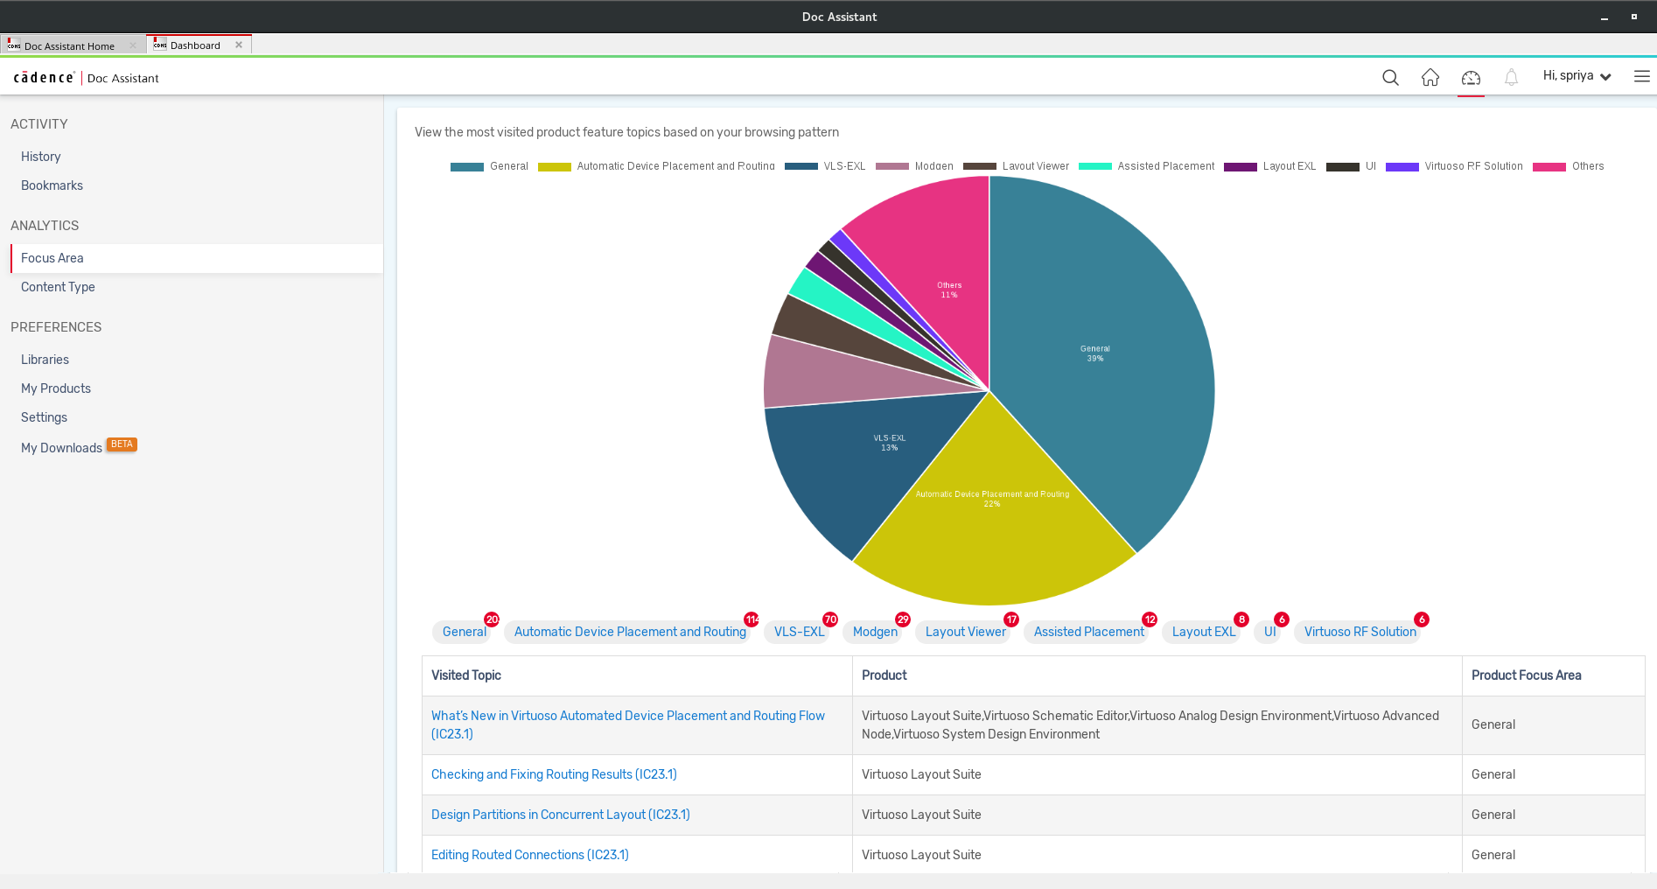Select Content Type under Analytics

[58, 287]
